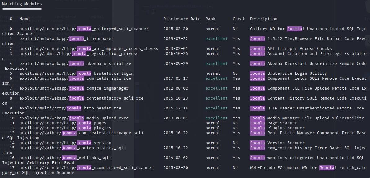Select module auxiliary/gather/joomla_contenthistory_sqli
This screenshot has width=370, height=178.
73,148
